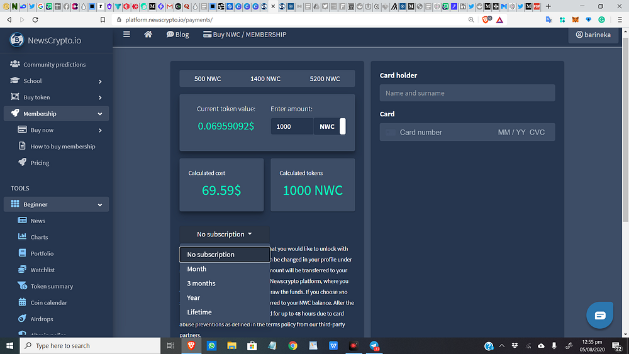Bookmark this page icon
The height and width of the screenshot is (354, 629).
pos(103,19)
